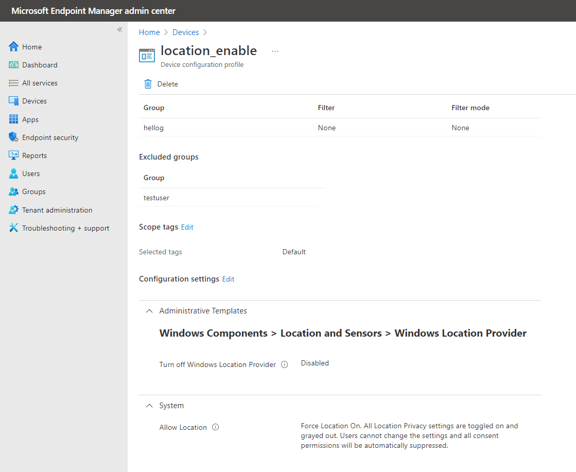
Task: Open Apps section in sidebar
Action: point(30,119)
